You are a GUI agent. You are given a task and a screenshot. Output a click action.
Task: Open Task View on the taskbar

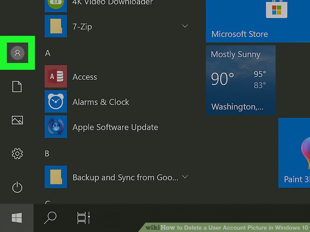pos(83,218)
